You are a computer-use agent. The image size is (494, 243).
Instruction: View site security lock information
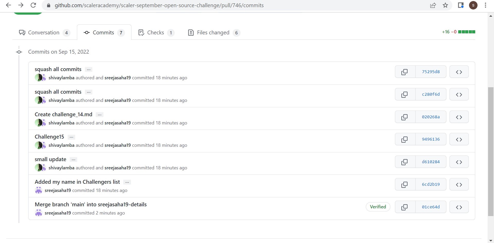(x=49, y=5)
